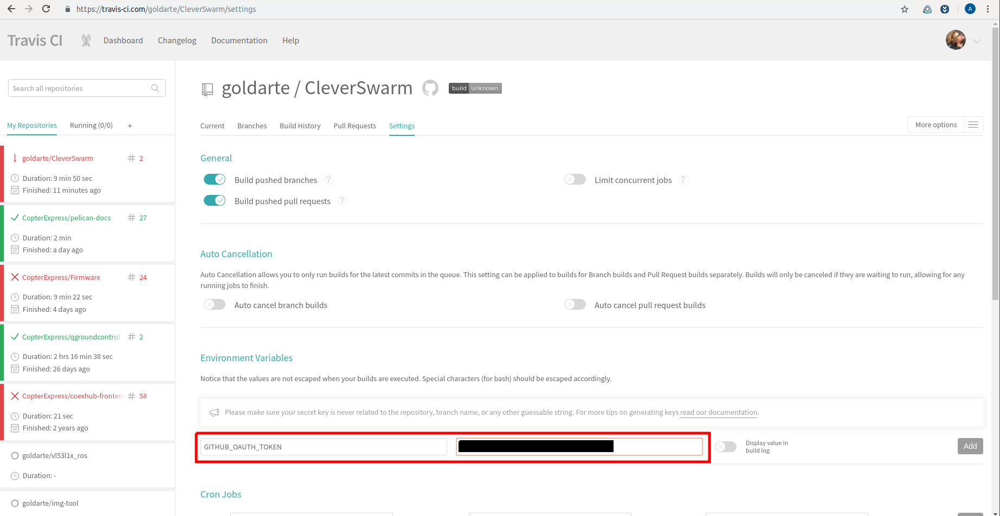The image size is (1000, 516).
Task: Switch to the Build History tab
Action: point(300,126)
